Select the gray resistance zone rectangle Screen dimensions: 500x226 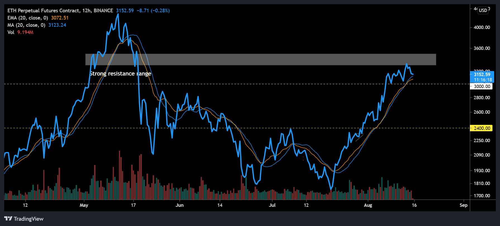point(260,60)
